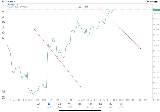Toggle the red-blue circular clock icon
Screen dimensions: 160x112
pos(86,6)
